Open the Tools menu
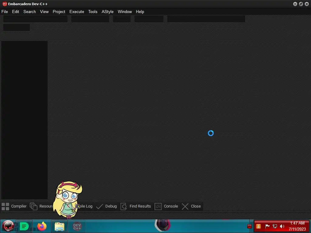Screen dimensions: 311x233 (93, 12)
